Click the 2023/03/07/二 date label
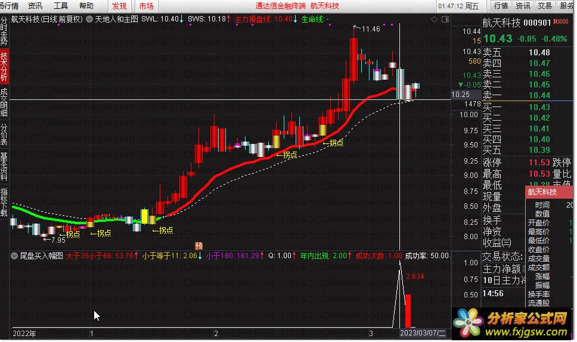 [x=423, y=333]
